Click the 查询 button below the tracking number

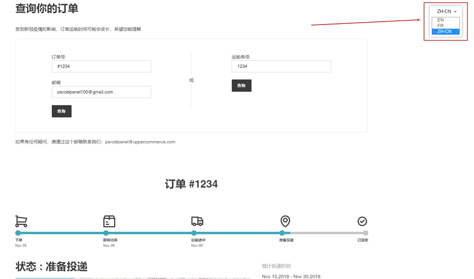tap(242, 86)
